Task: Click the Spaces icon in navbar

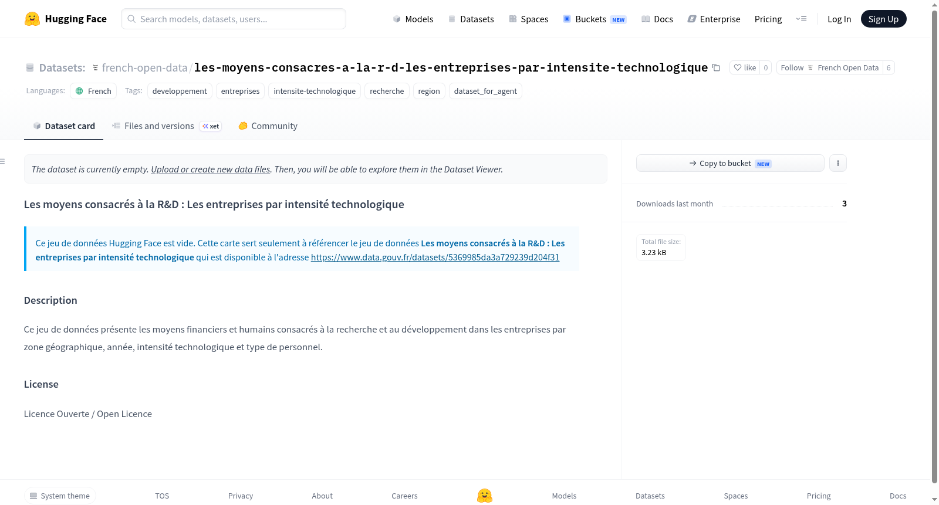Action: (513, 19)
